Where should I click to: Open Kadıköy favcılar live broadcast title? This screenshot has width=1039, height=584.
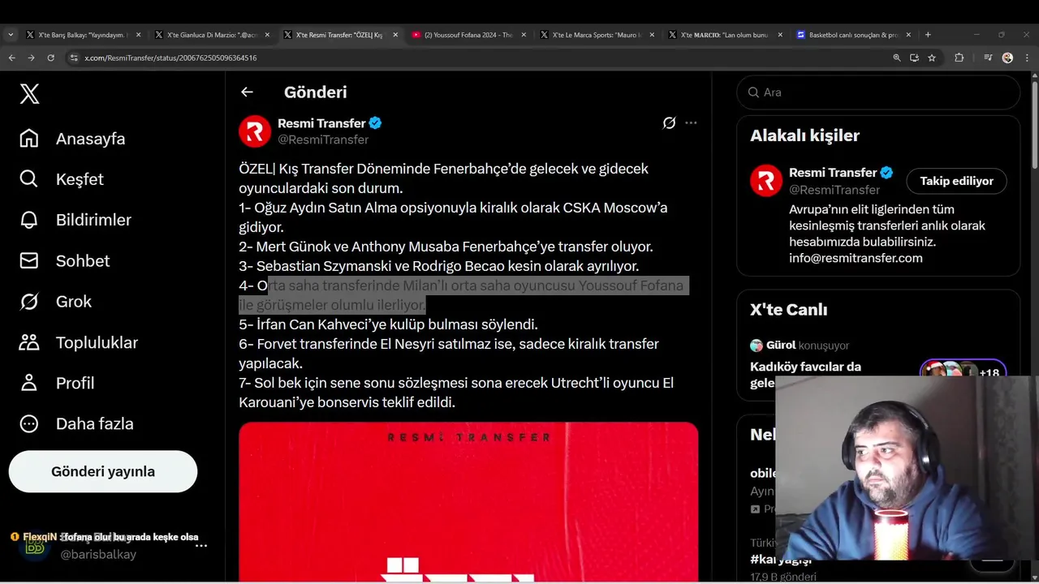(805, 374)
